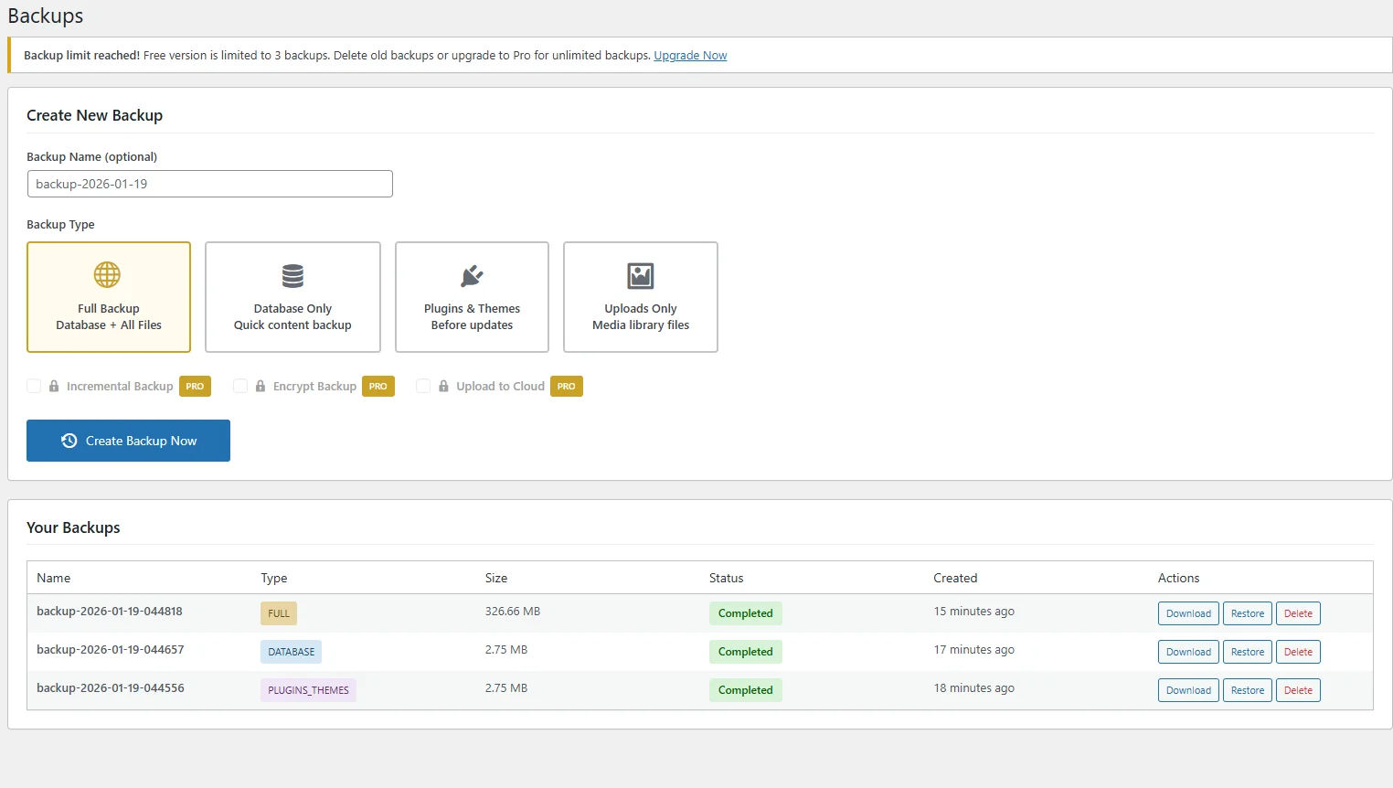Select the globe icon on Full Backup card
1393x788 pixels.
point(108,275)
